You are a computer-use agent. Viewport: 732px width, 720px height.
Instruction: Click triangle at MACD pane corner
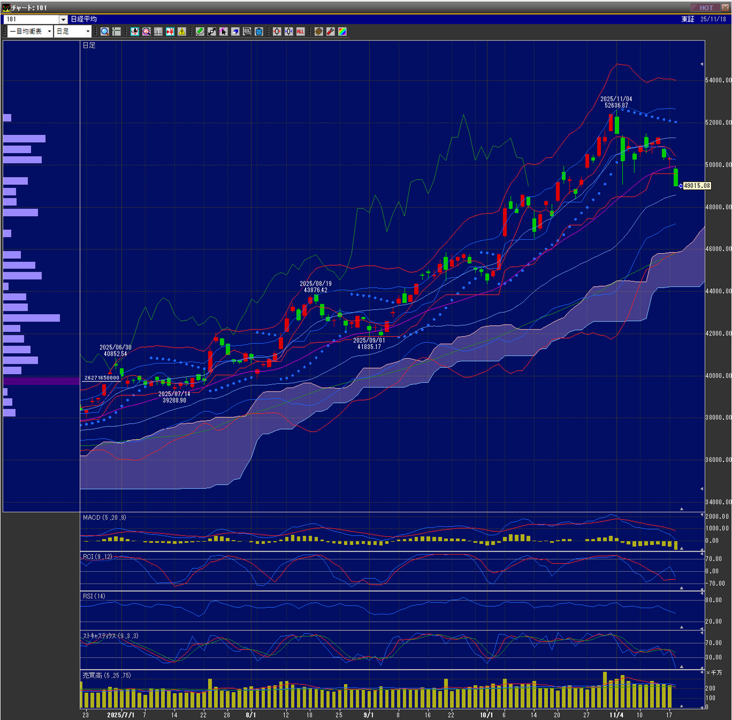pyautogui.click(x=682, y=549)
